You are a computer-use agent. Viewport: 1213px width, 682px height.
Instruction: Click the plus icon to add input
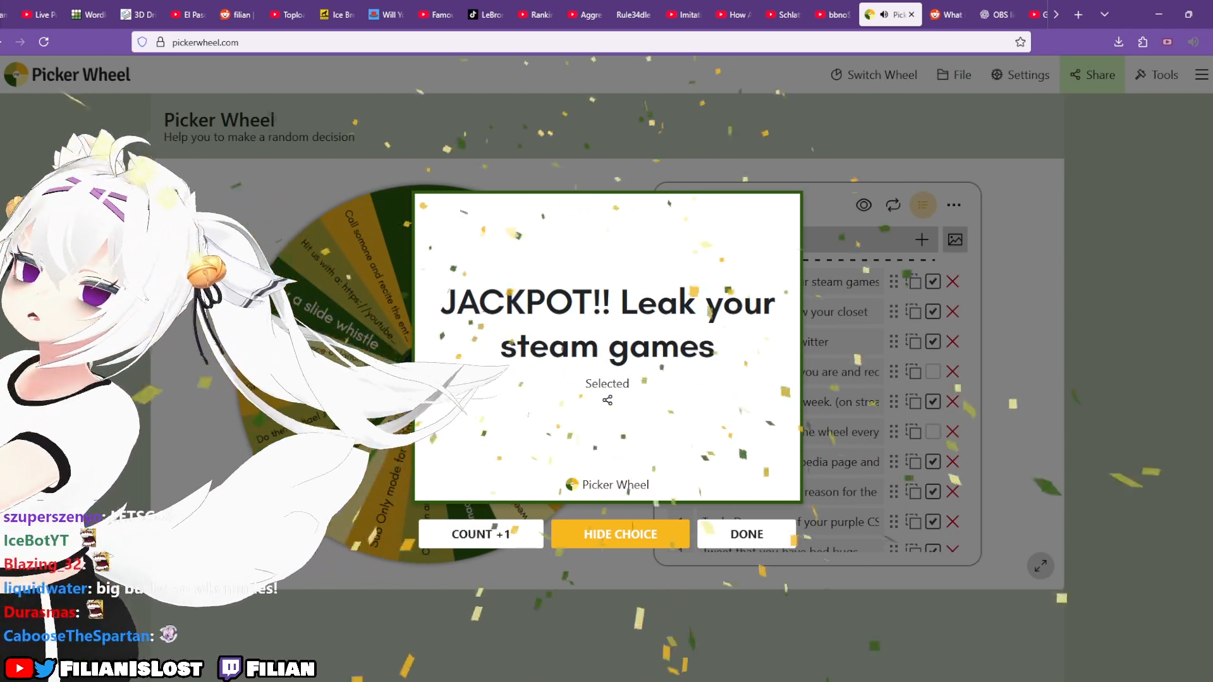coord(922,240)
